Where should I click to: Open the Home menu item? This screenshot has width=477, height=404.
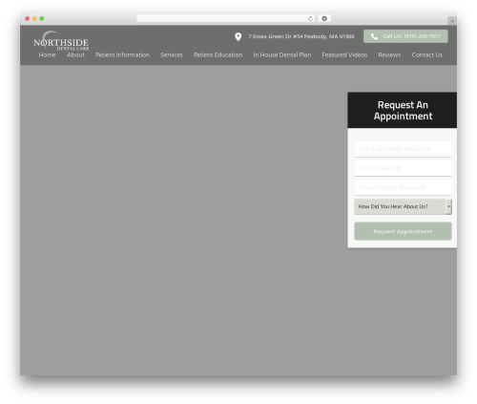[x=47, y=55]
